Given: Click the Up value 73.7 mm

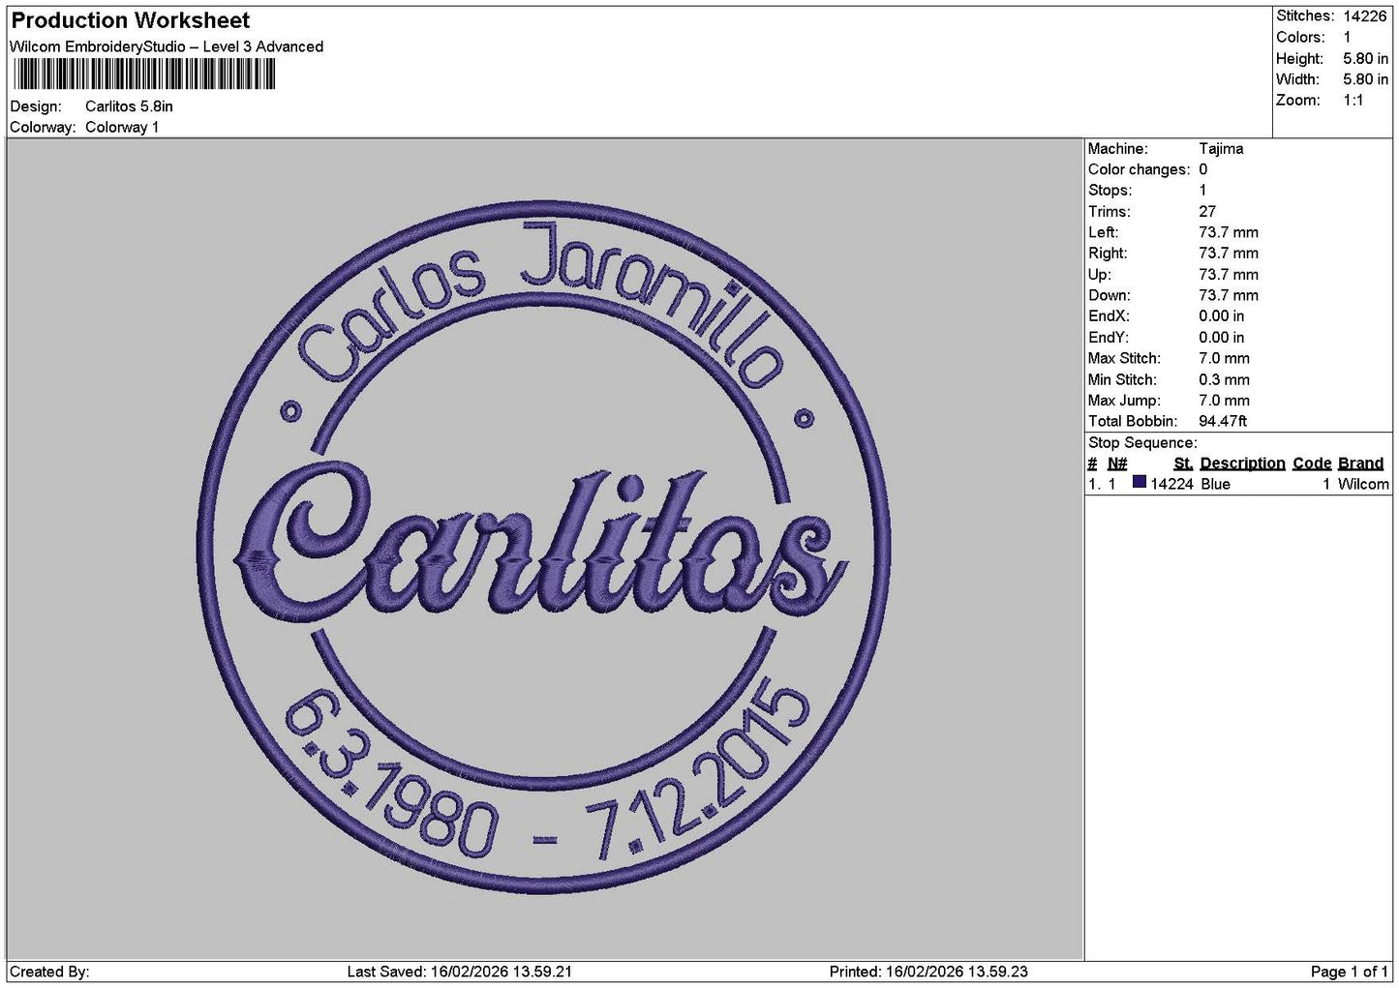Looking at the screenshot, I should click(x=1229, y=275).
